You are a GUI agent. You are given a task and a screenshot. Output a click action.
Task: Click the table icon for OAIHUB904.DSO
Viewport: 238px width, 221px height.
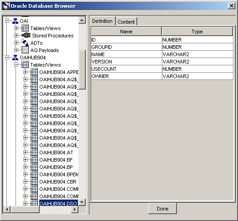click(34, 203)
